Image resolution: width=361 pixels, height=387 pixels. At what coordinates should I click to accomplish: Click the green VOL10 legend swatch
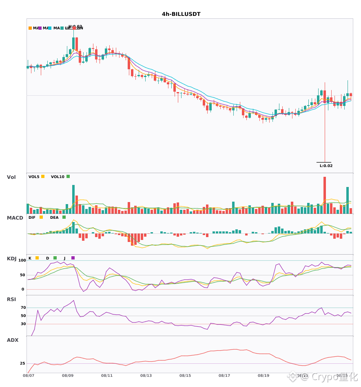[x=68, y=176]
